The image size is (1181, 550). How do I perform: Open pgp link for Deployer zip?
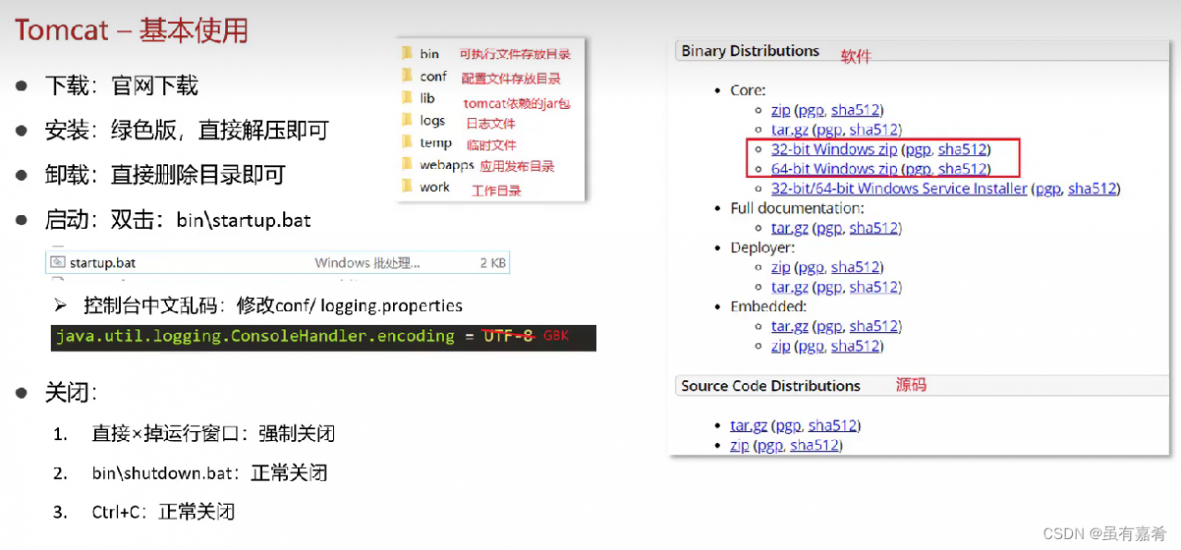point(811,267)
